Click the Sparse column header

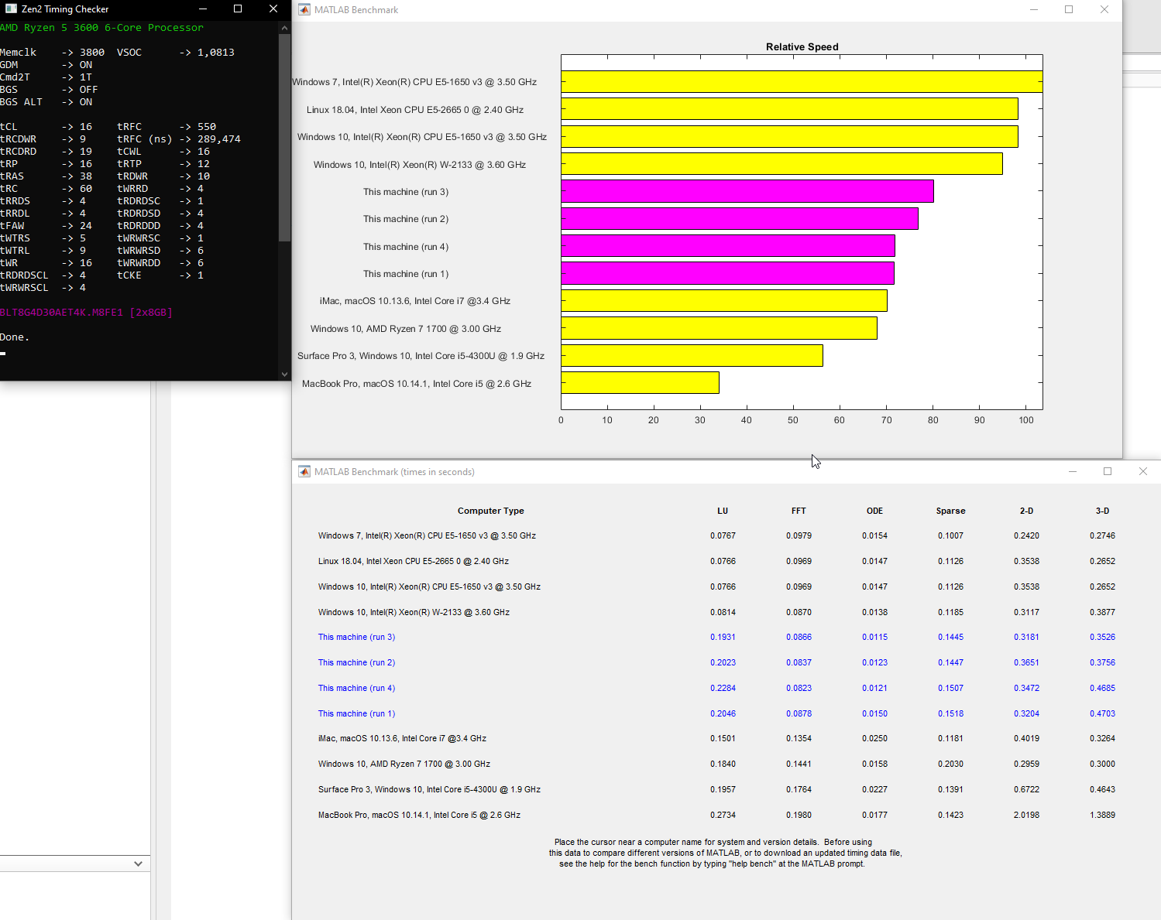950,511
